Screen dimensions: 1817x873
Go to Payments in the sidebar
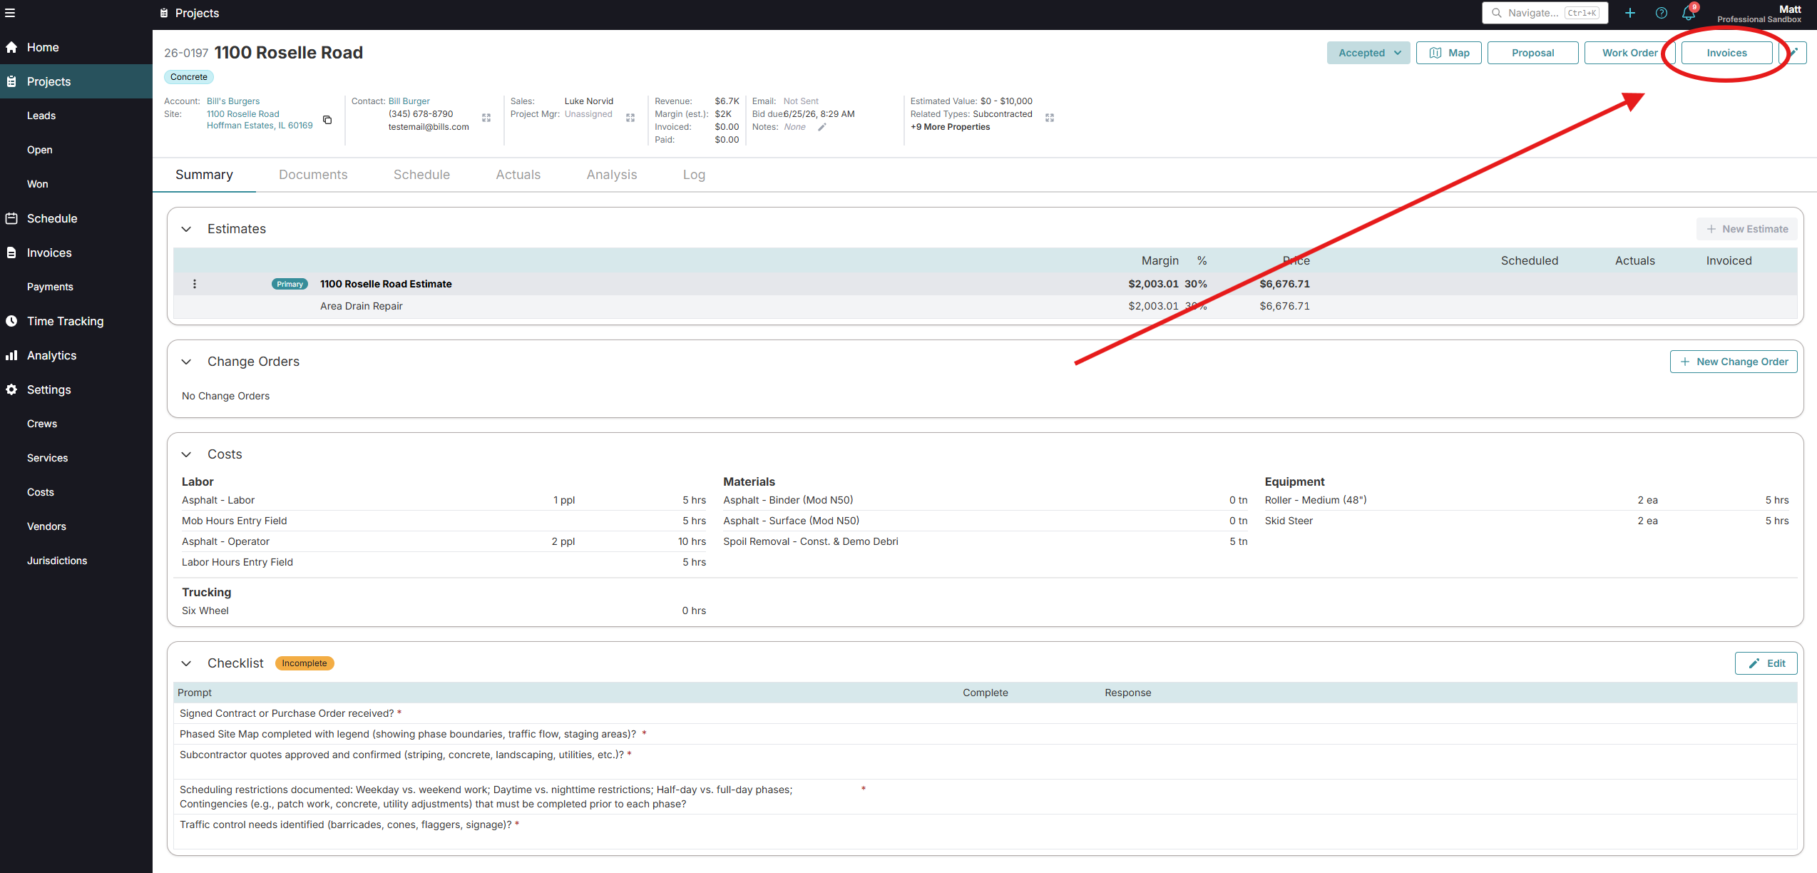(50, 287)
